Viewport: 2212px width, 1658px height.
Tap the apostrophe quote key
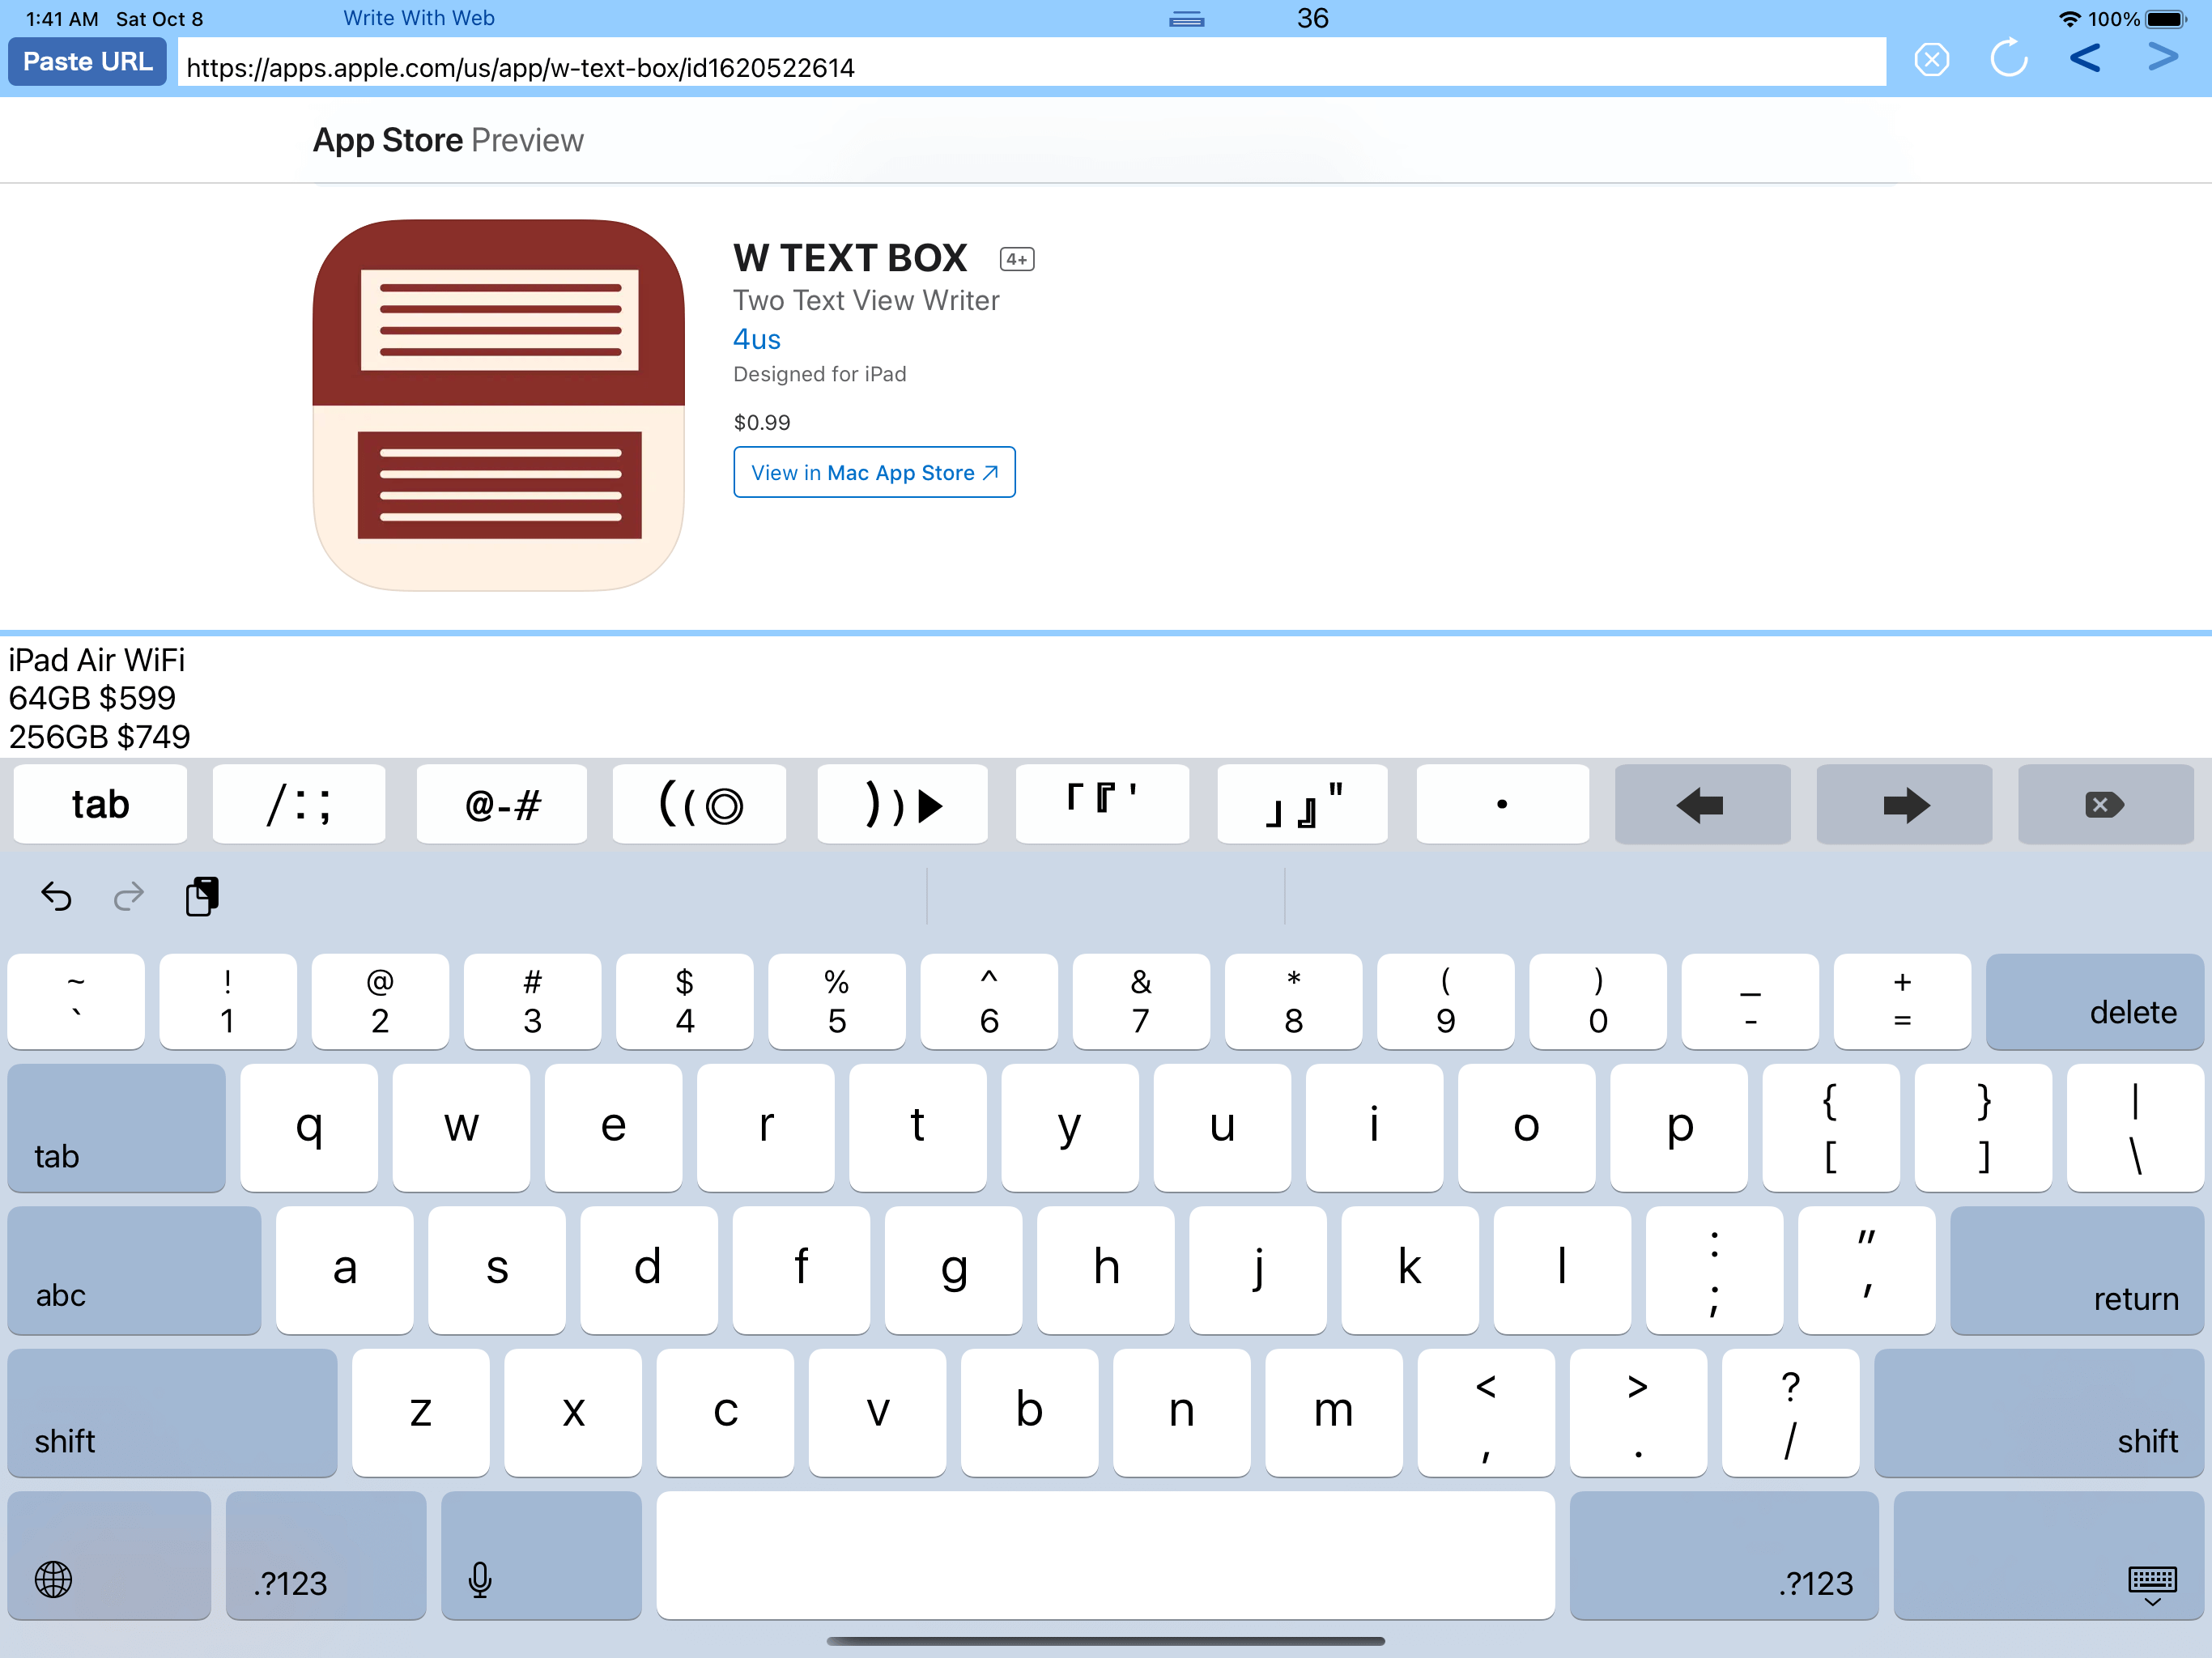click(x=1867, y=1270)
